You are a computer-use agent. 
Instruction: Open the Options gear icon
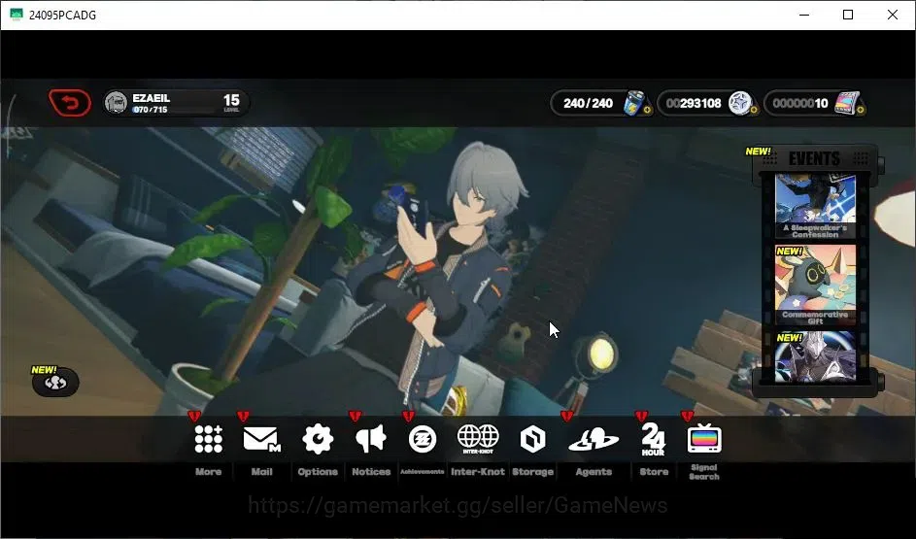pyautogui.click(x=318, y=439)
